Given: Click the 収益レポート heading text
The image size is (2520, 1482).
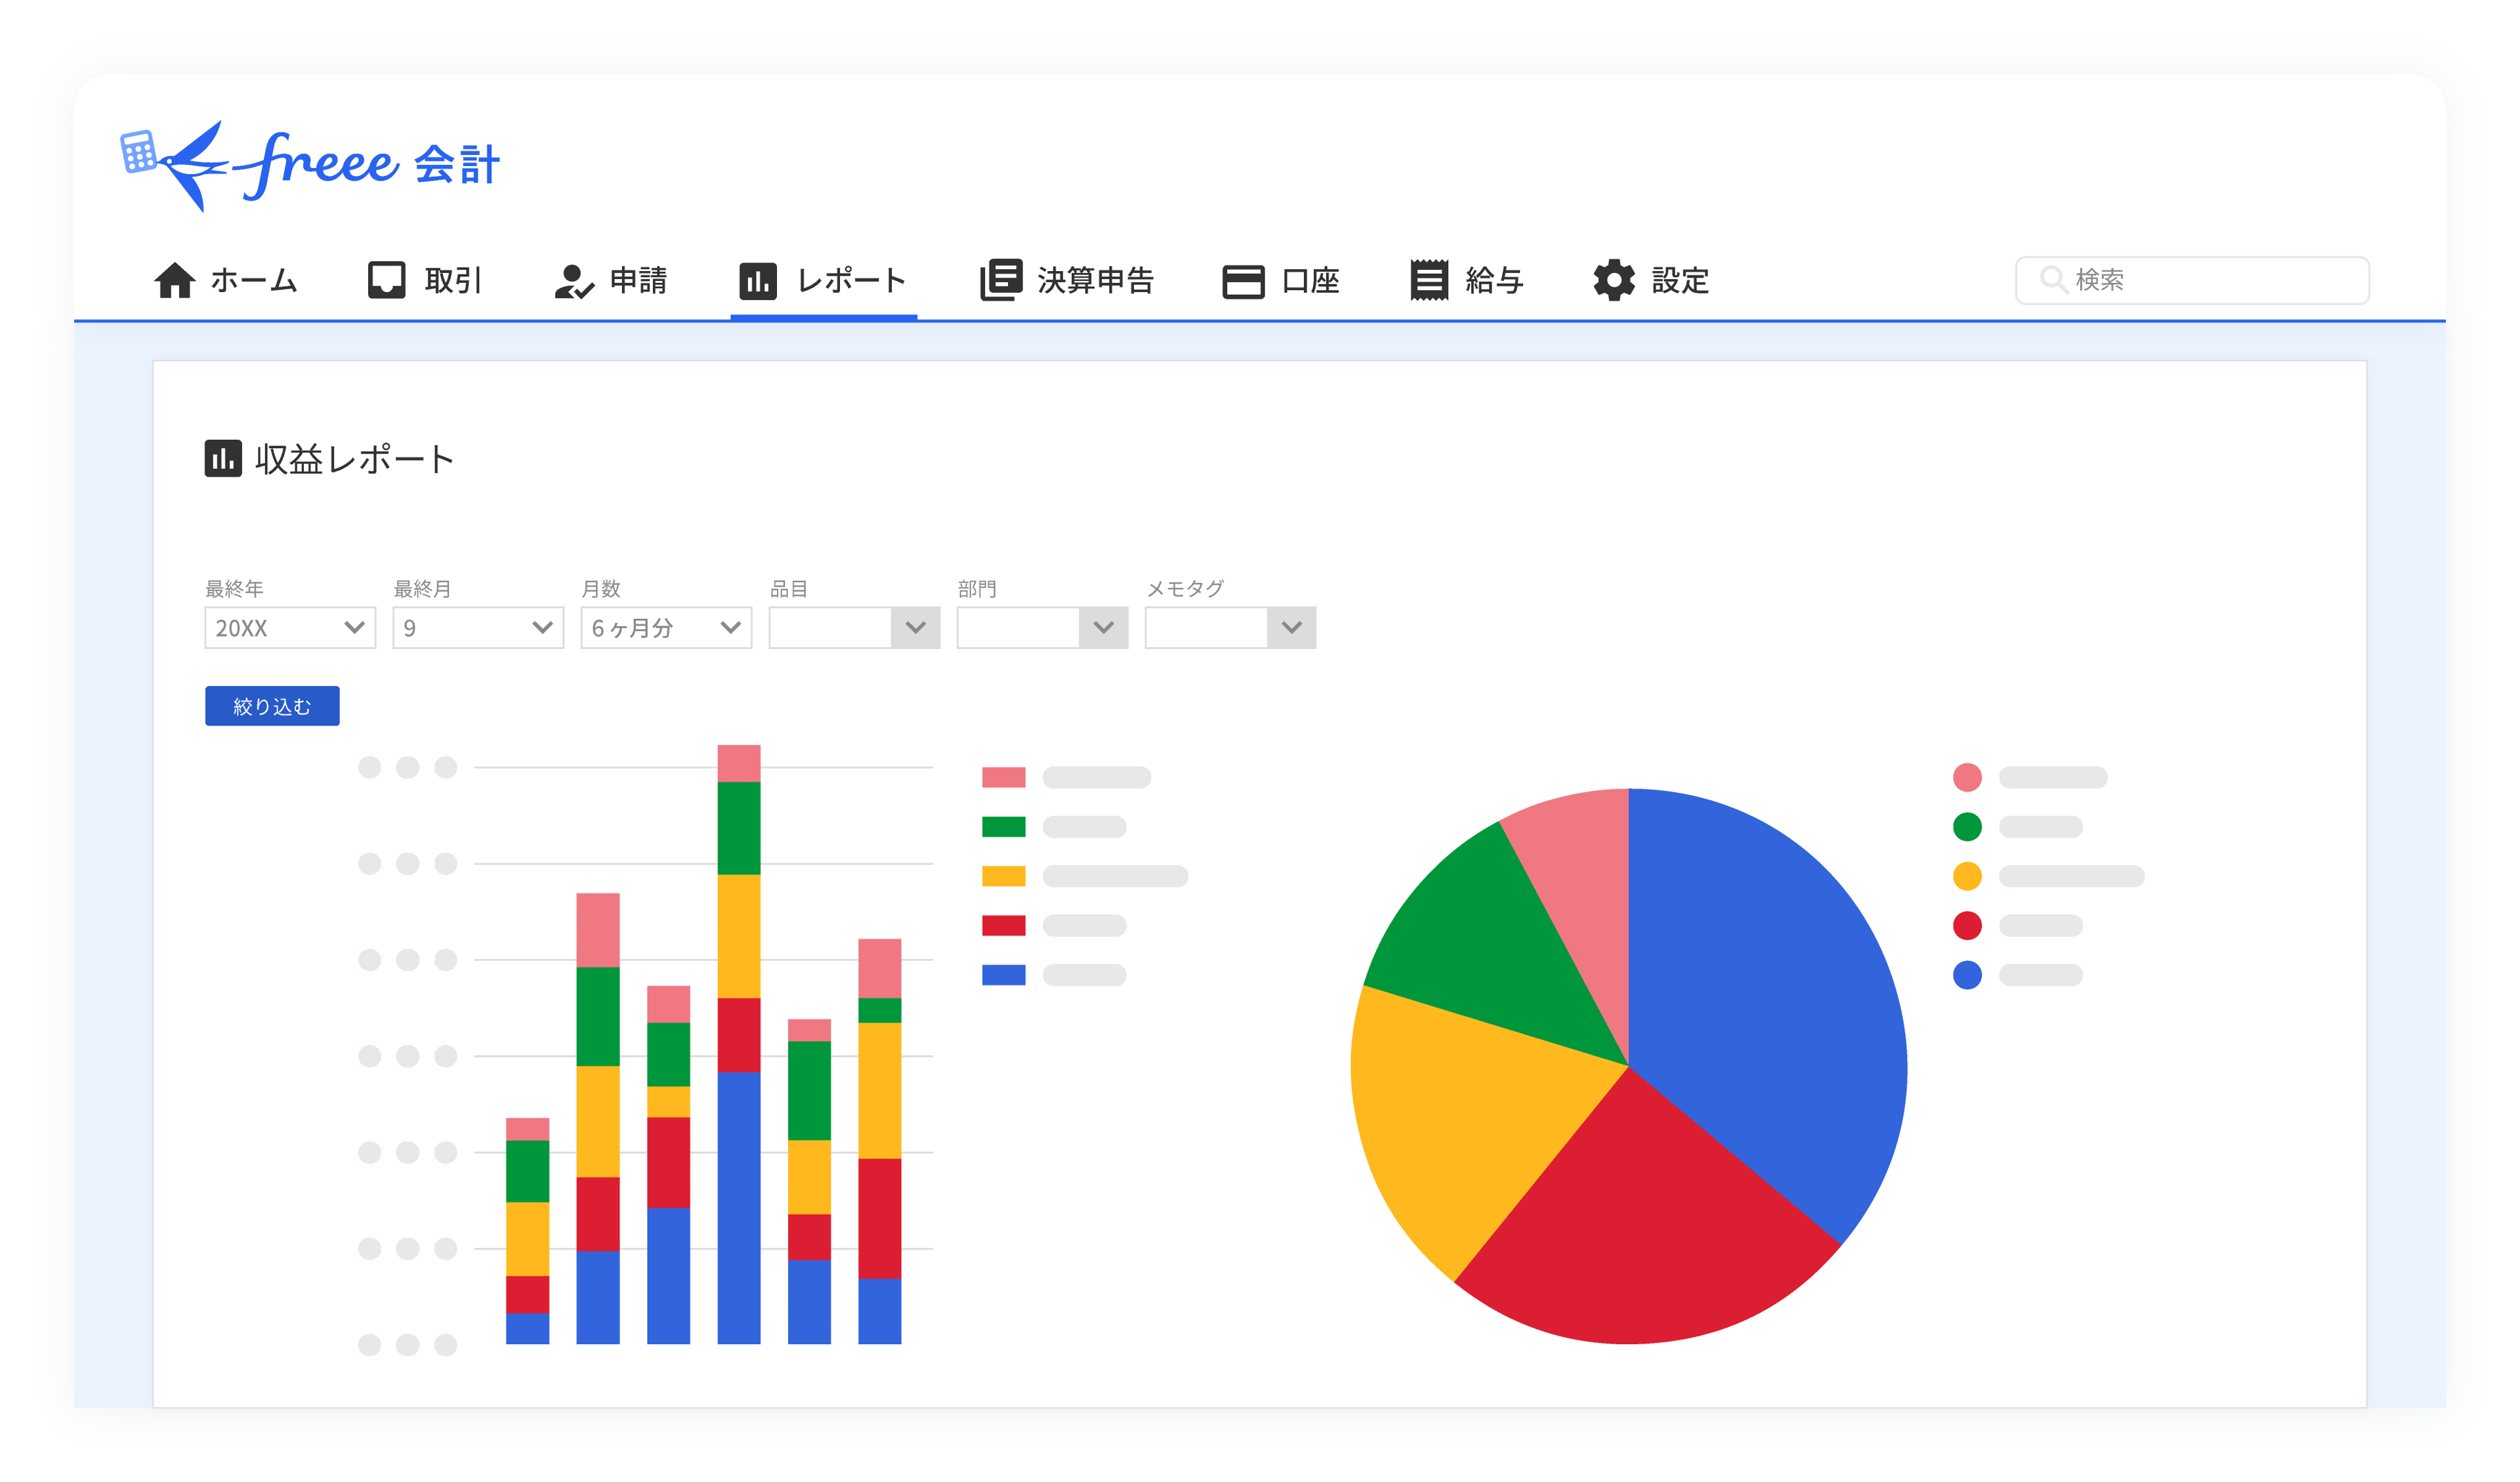Looking at the screenshot, I should pyautogui.click(x=355, y=459).
